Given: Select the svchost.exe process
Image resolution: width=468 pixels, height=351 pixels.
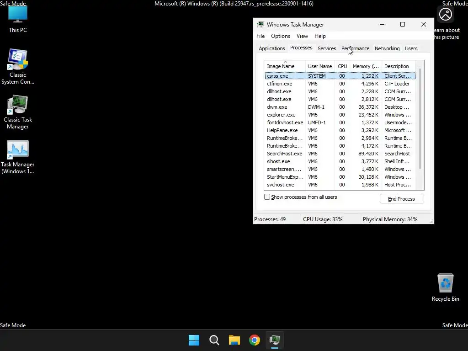Looking at the screenshot, I should click(x=340, y=185).
